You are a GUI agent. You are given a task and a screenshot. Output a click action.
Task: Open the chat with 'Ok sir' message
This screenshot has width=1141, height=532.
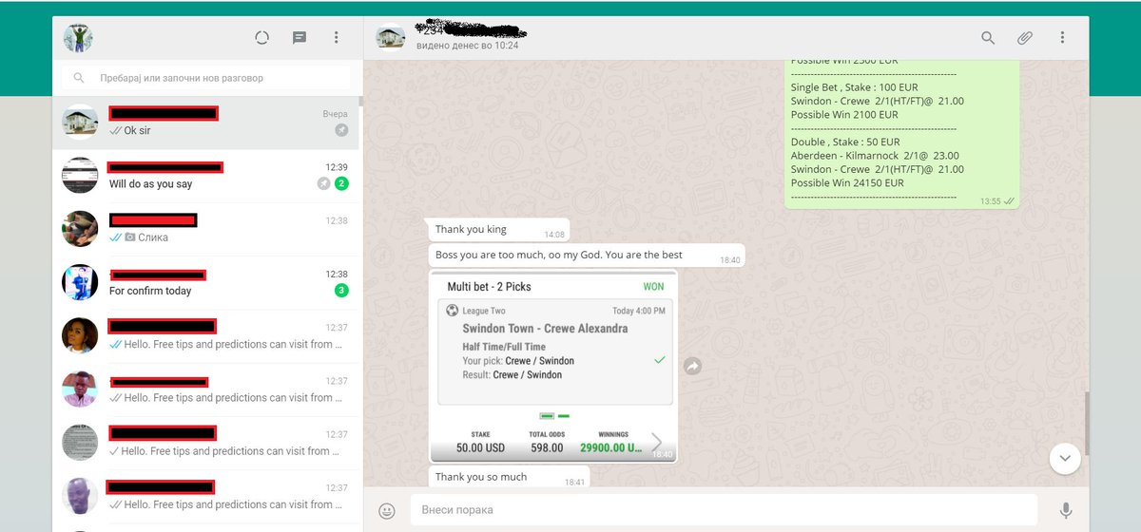coord(205,122)
